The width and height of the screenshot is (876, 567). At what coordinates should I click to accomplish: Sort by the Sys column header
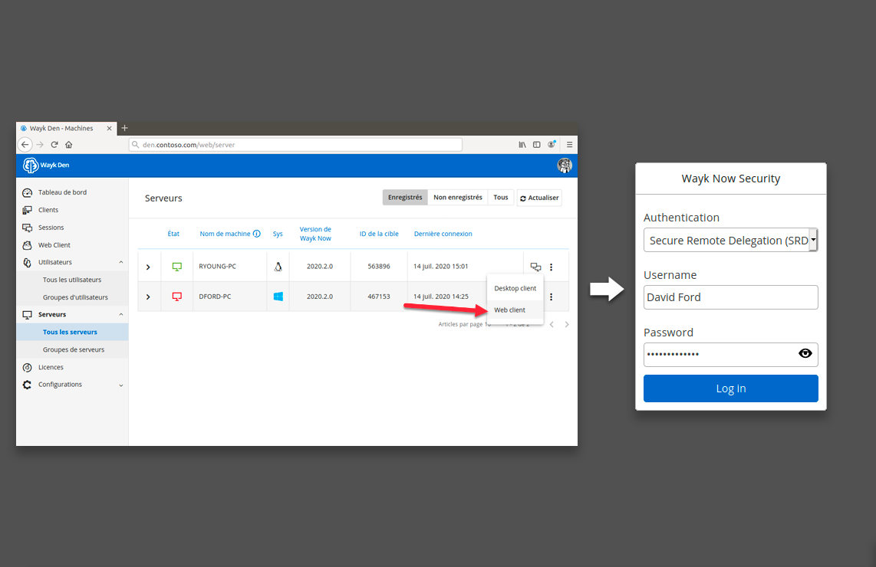278,234
